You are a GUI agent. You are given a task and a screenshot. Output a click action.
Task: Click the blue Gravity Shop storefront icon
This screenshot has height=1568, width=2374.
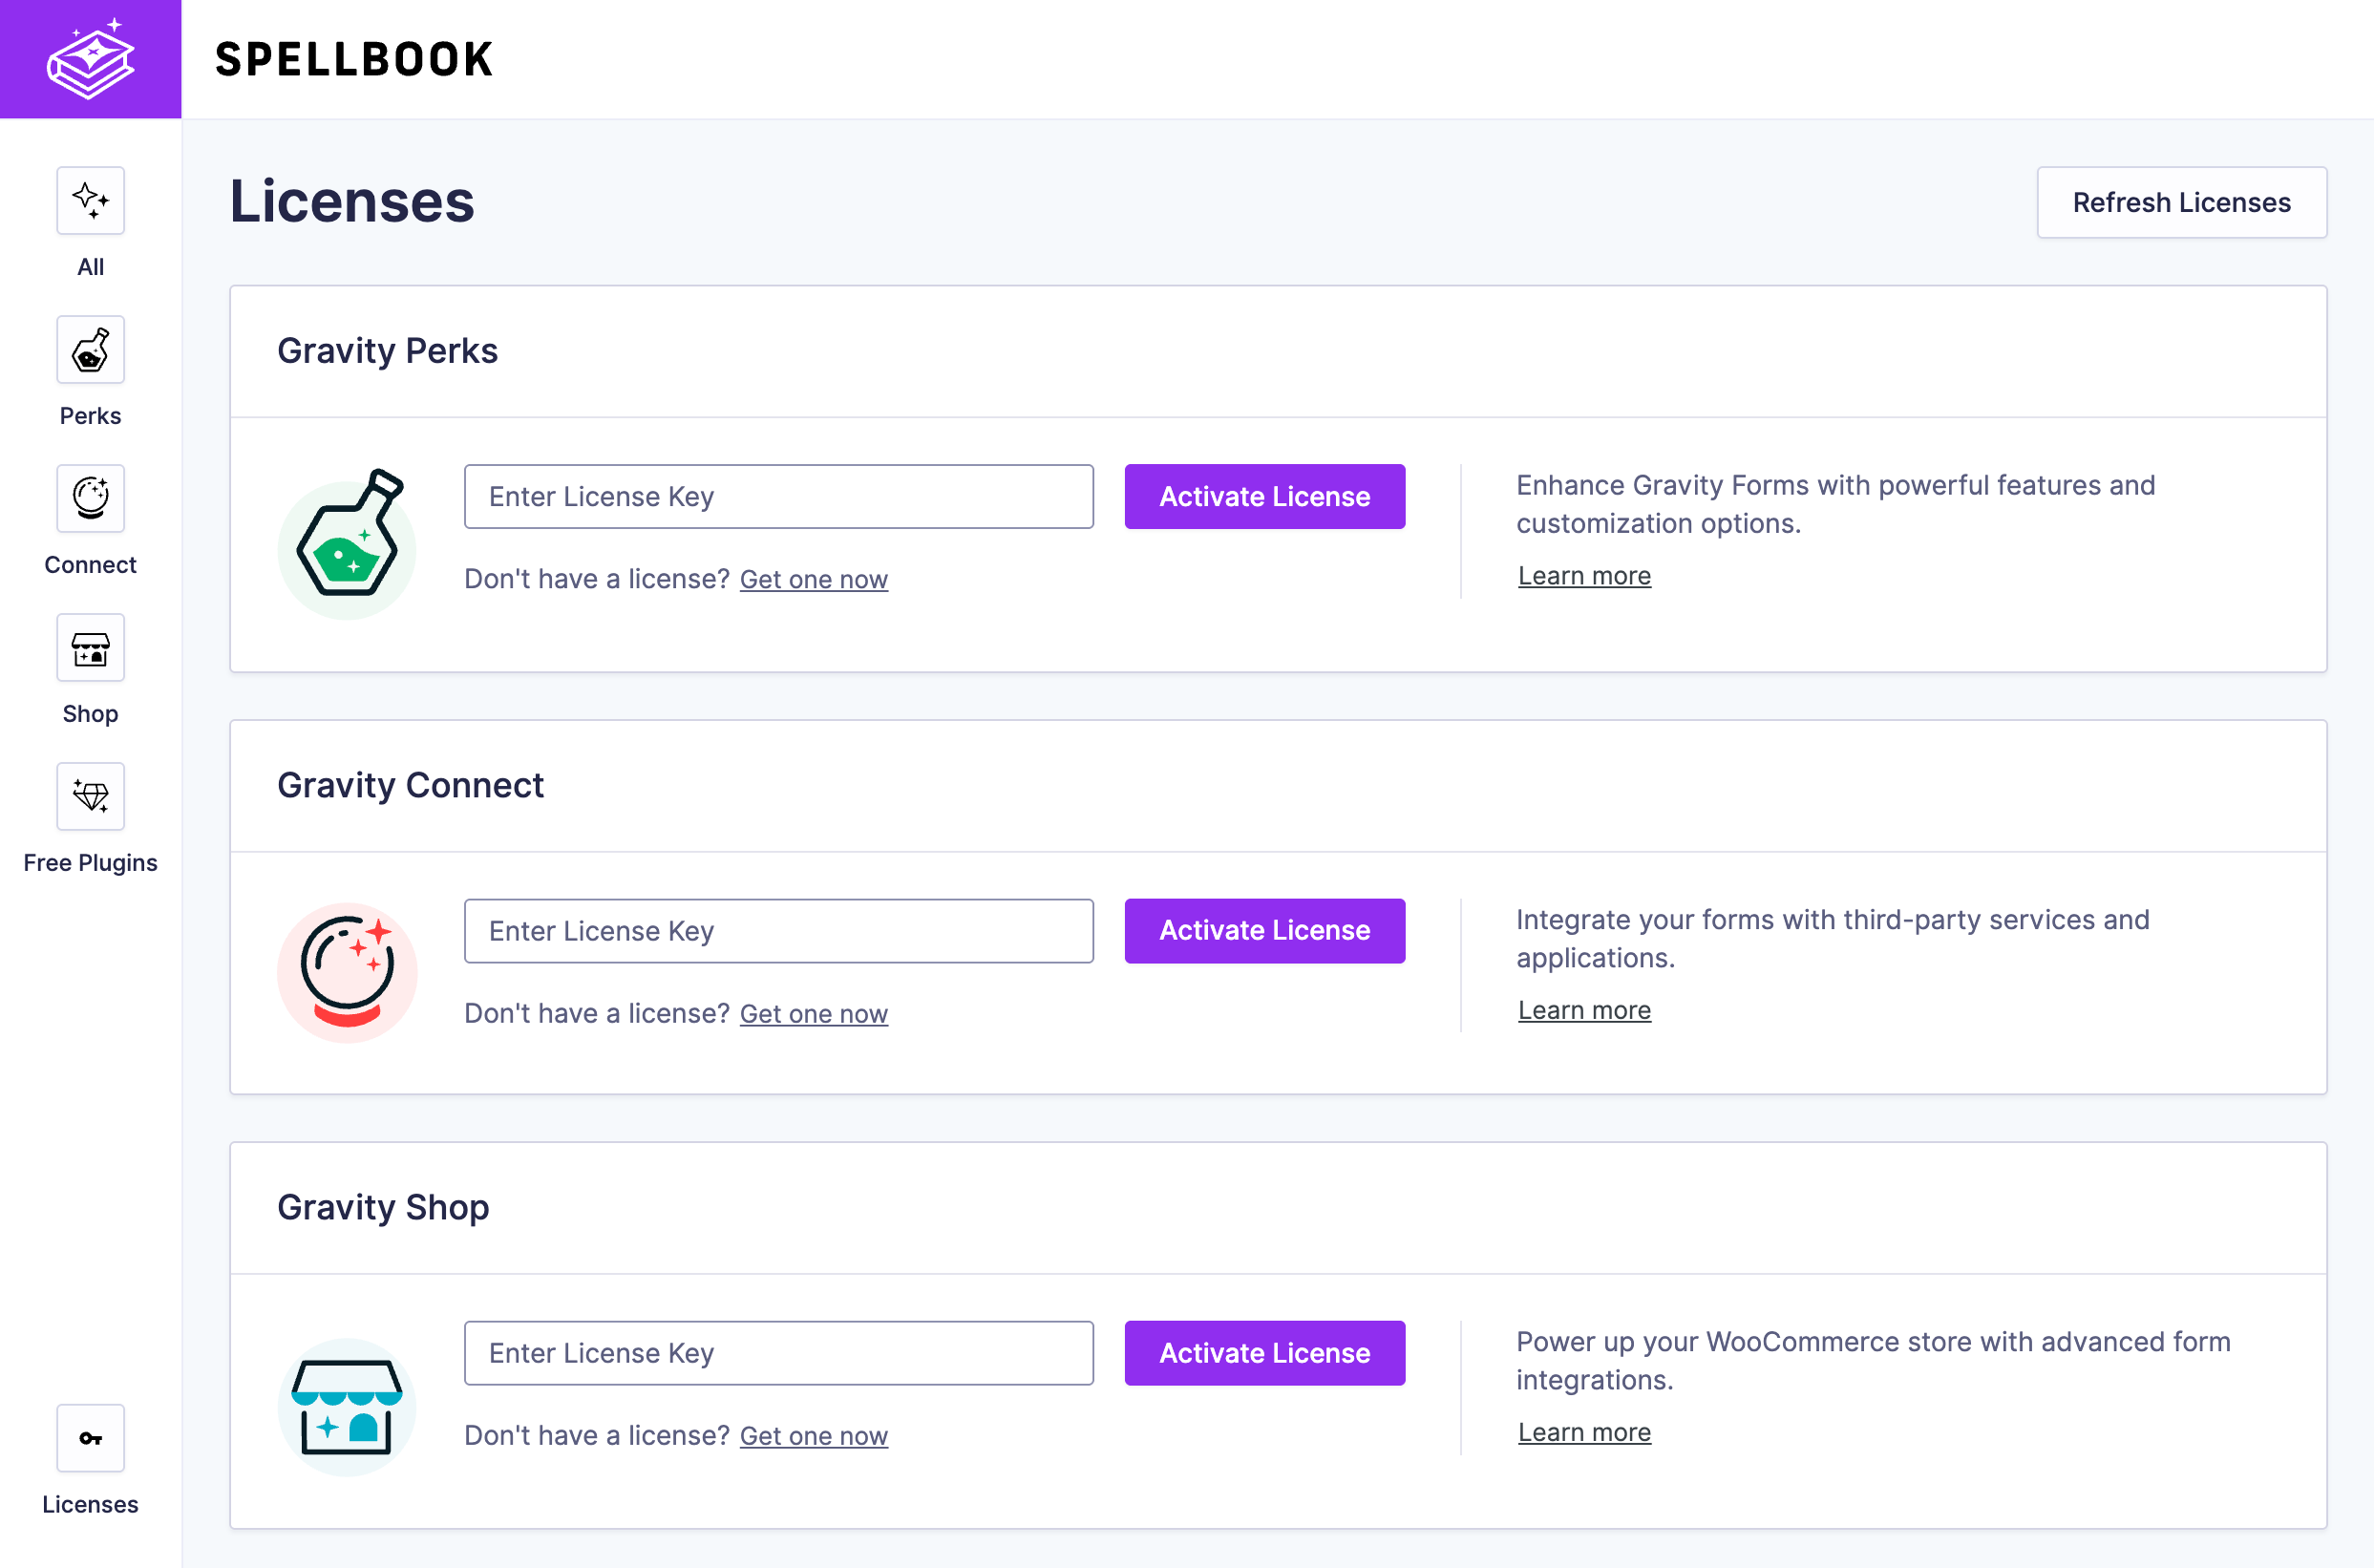pos(347,1407)
